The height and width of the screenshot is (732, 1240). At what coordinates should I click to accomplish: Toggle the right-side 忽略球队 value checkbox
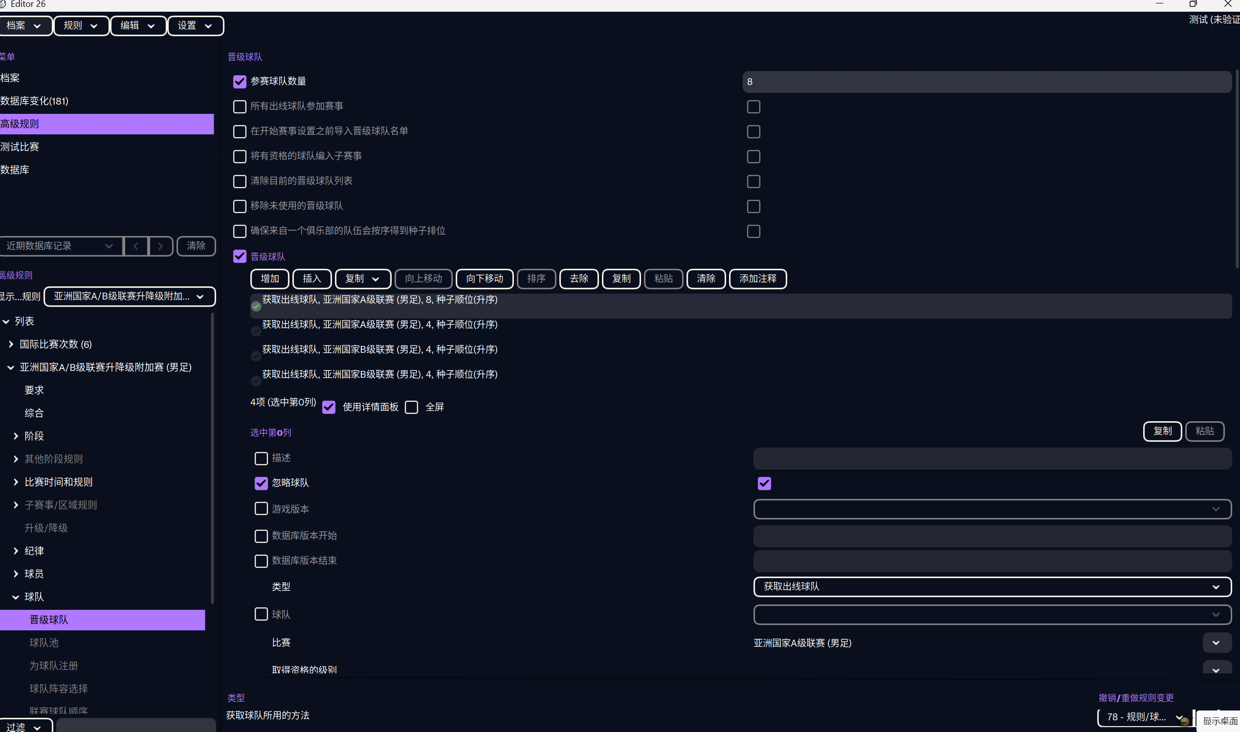click(x=764, y=483)
